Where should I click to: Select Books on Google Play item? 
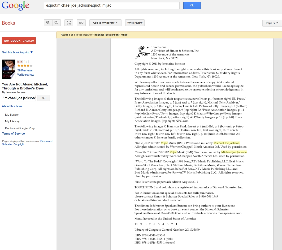pos(20,128)
